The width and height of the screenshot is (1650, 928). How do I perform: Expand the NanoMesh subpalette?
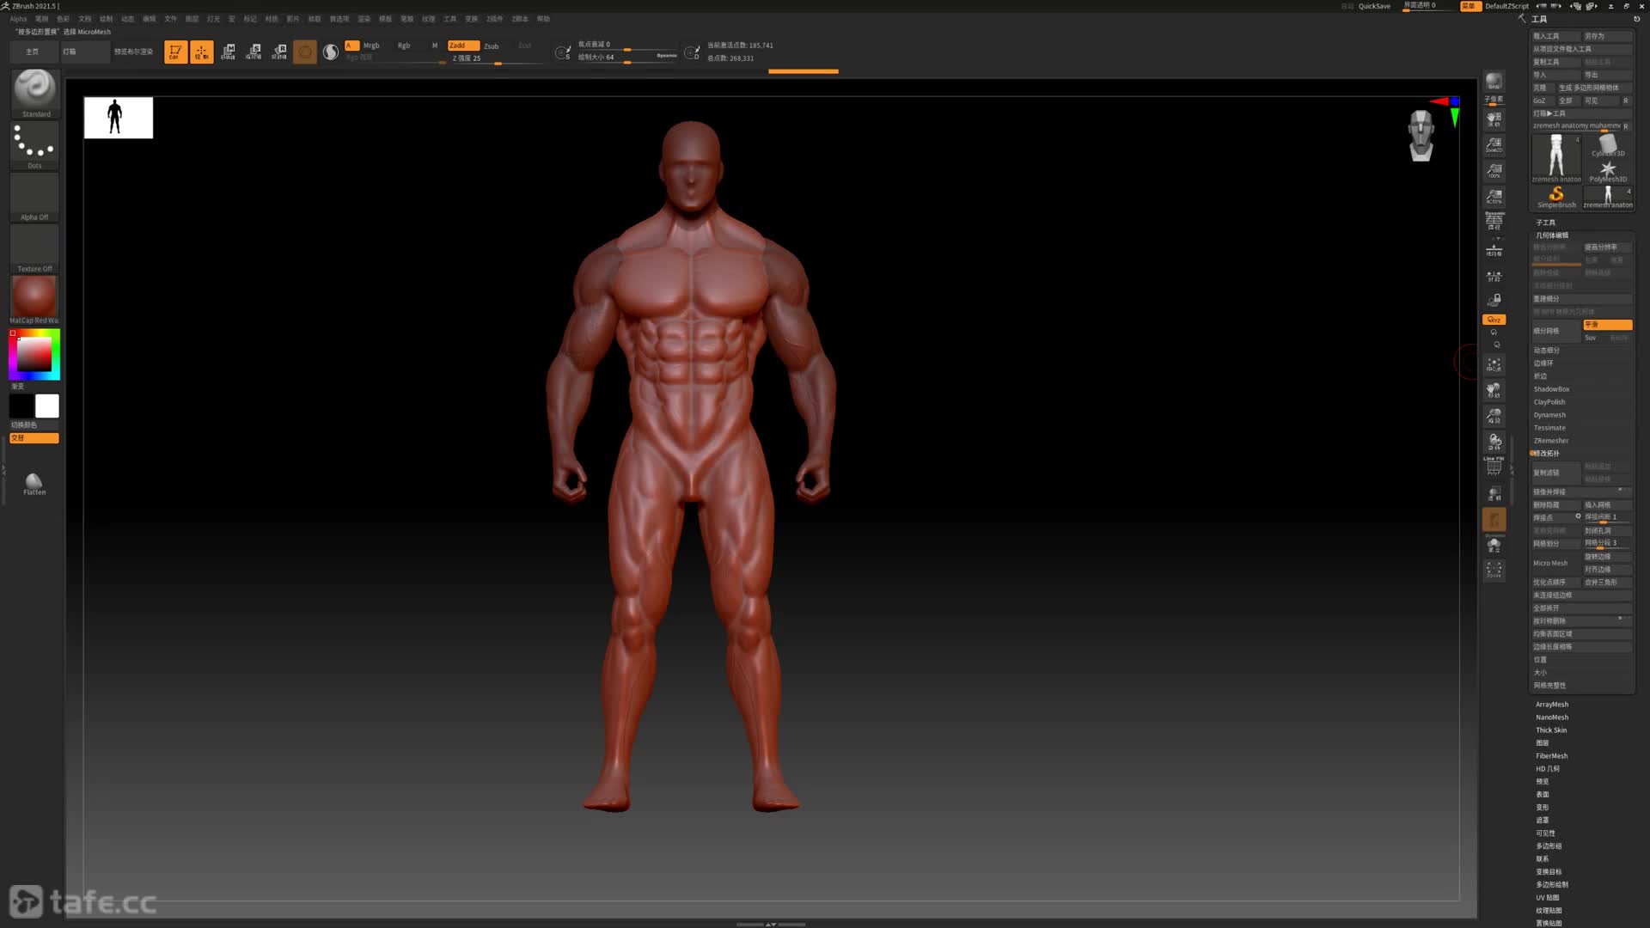pyautogui.click(x=1552, y=717)
